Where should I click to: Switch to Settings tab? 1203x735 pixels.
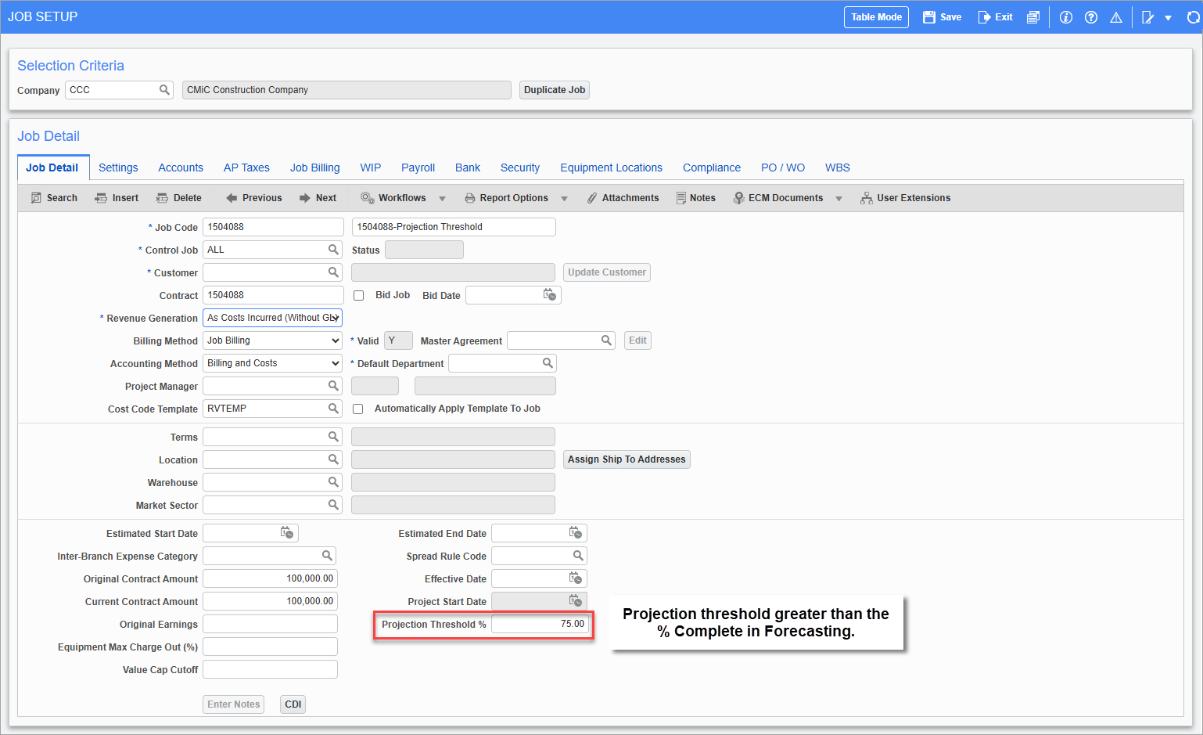point(118,168)
